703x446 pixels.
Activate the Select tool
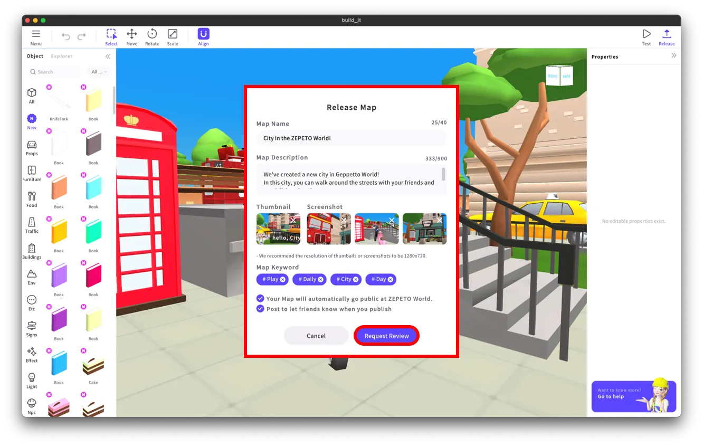(x=111, y=37)
